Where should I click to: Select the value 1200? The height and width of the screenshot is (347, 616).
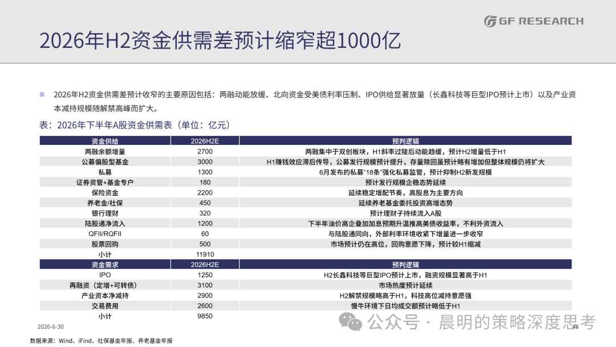pyautogui.click(x=205, y=223)
